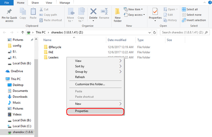Image resolution: width=212 pixels, height=137 pixels.
Task: Click the Up arrow navigation button
Action: point(23,33)
